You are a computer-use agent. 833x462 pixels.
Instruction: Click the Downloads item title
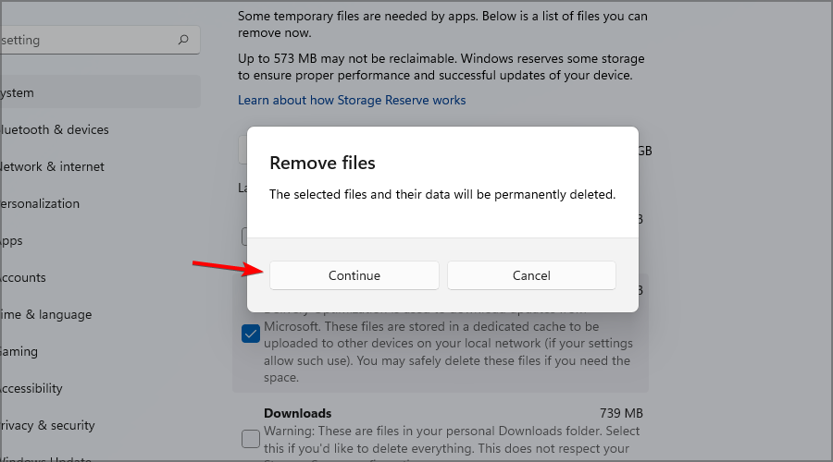(x=297, y=413)
